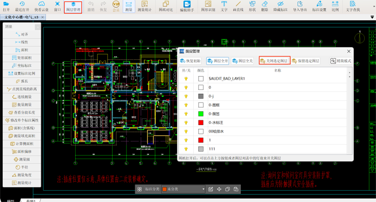Click the edit pencil icon in bottom bar
376x202 pixels.
pyautogui.click(x=211, y=189)
